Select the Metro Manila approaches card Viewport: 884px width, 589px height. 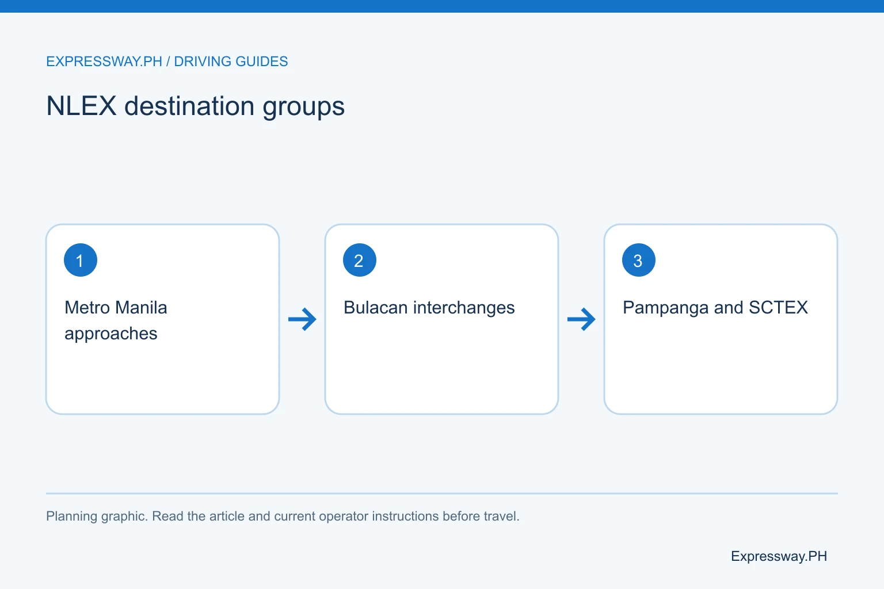[163, 319]
